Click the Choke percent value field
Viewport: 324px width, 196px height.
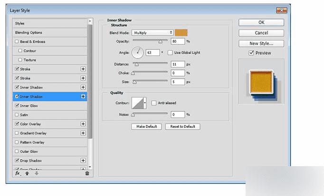point(178,73)
